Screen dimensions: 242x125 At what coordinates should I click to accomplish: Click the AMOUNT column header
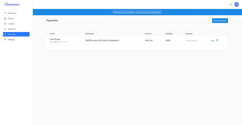pyautogui.click(x=148, y=34)
